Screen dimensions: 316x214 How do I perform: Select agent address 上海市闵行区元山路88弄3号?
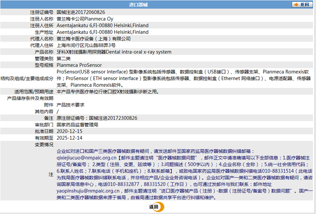86,45
